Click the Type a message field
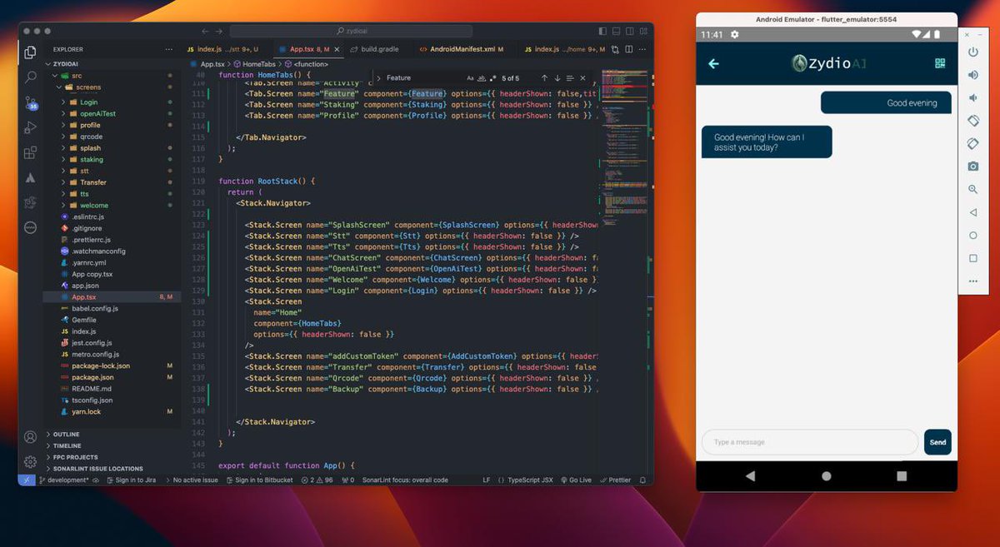This screenshot has width=1000, height=547. [x=809, y=442]
